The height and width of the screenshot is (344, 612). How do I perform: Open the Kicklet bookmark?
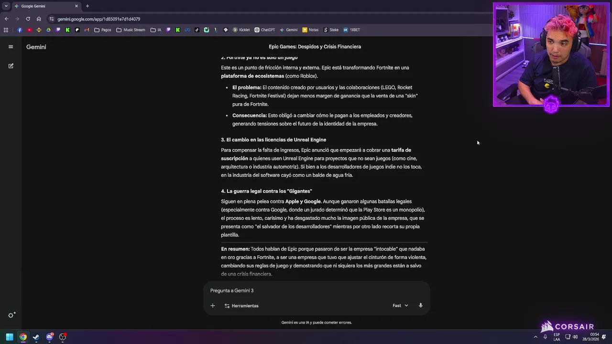(x=241, y=30)
